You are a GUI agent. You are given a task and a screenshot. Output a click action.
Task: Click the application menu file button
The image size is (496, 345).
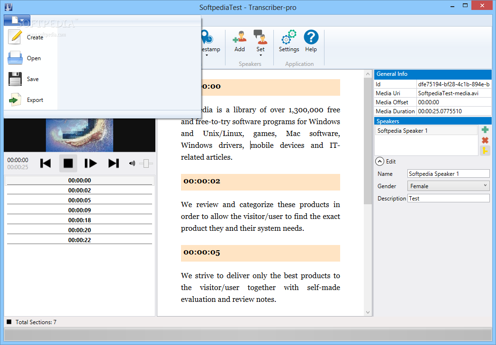[x=17, y=20]
